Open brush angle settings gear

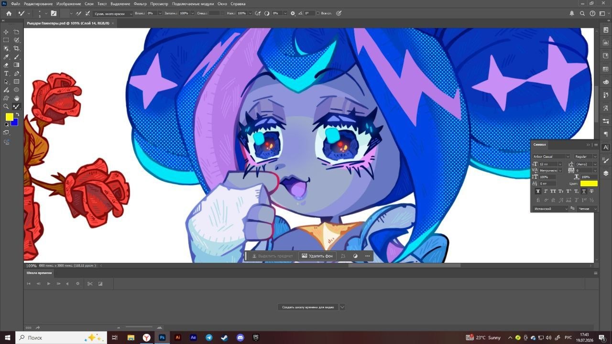click(x=293, y=13)
